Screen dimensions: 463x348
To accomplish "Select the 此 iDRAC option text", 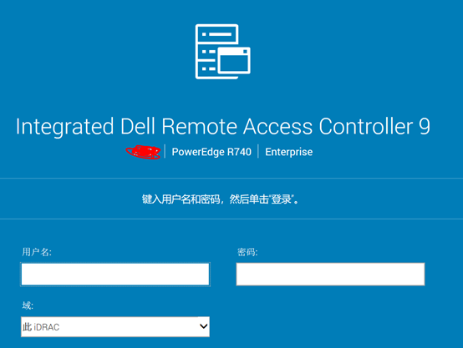I will pyautogui.click(x=41, y=327).
